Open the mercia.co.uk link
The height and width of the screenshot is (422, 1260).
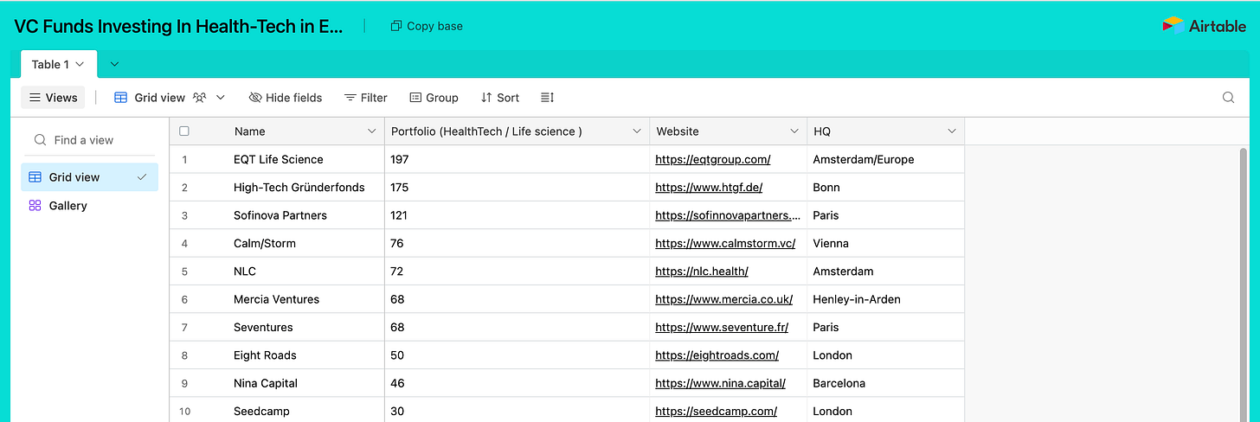[x=723, y=299]
